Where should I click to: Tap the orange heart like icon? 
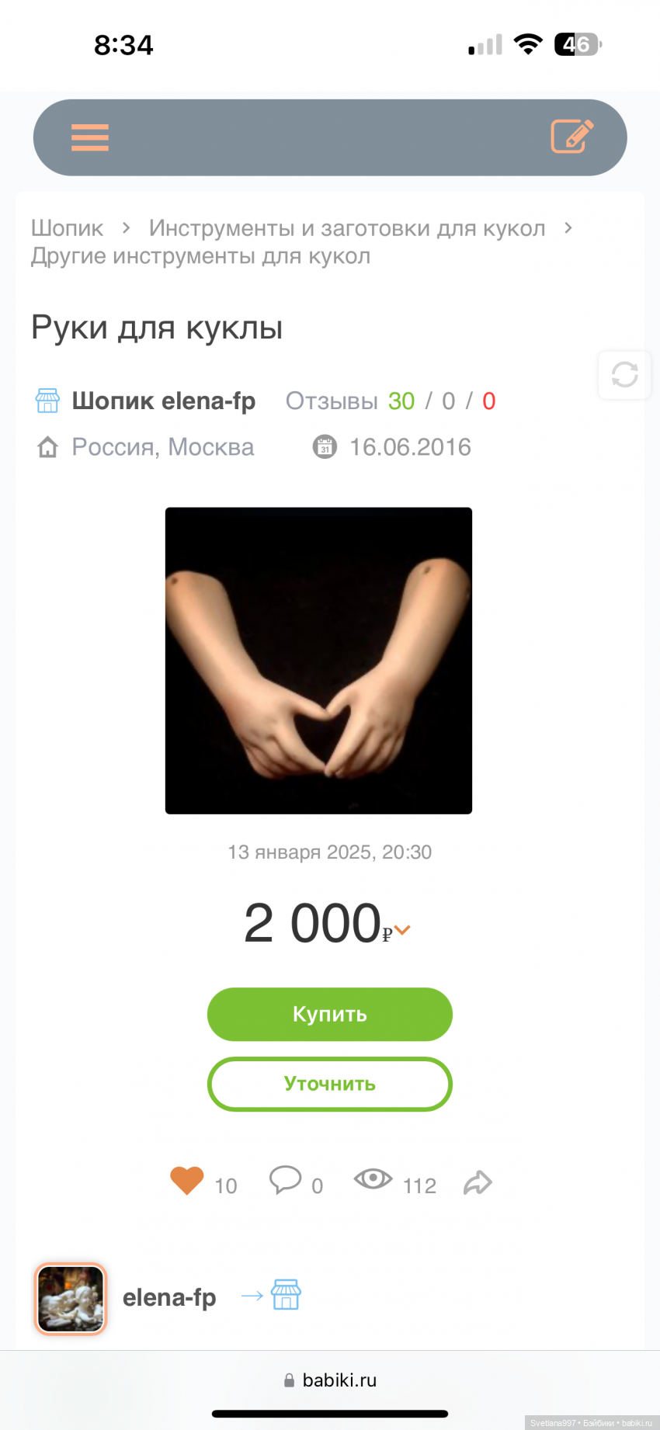point(186,1181)
